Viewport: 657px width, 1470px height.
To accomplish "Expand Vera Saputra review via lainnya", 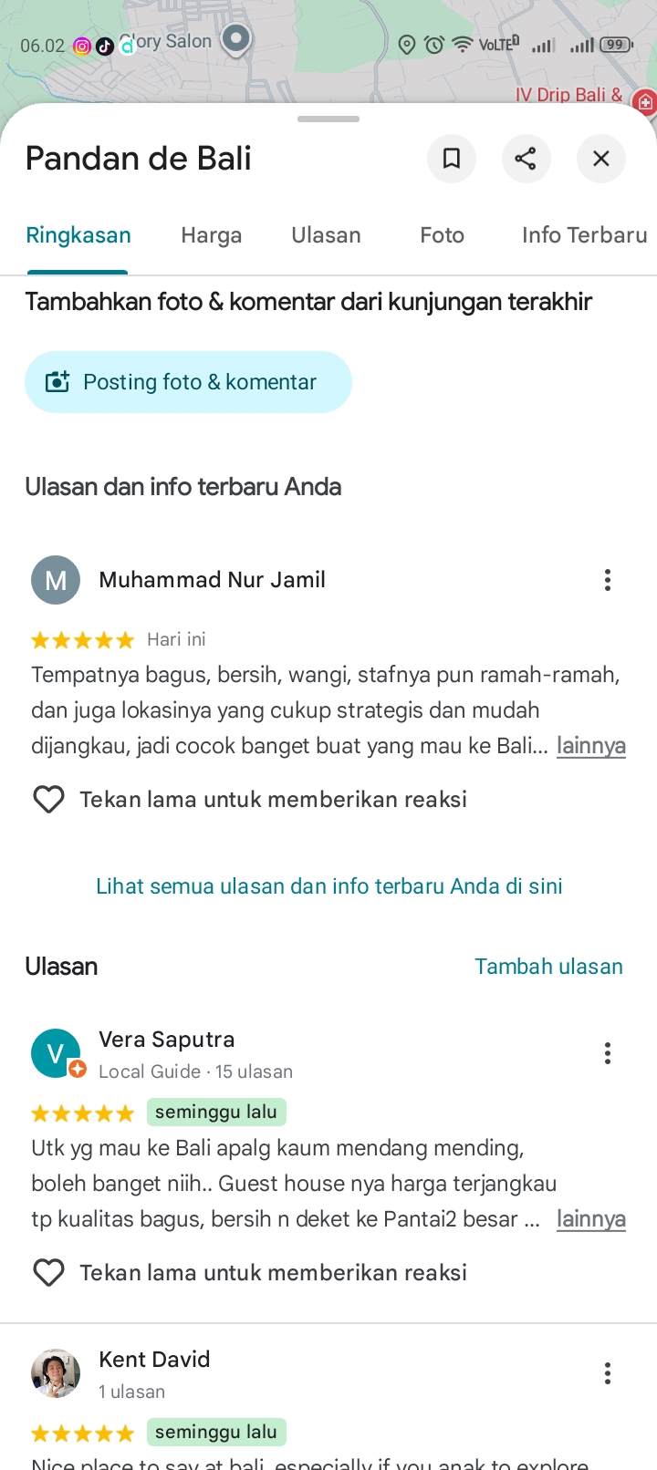I will (x=591, y=1219).
